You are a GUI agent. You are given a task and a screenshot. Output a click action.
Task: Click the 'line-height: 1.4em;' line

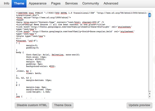coord(38,92)
